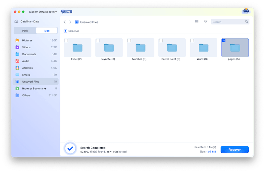Viewport: 265px width, 172px height.
Task: Go back with the left chevron arrow
Action: pos(65,22)
